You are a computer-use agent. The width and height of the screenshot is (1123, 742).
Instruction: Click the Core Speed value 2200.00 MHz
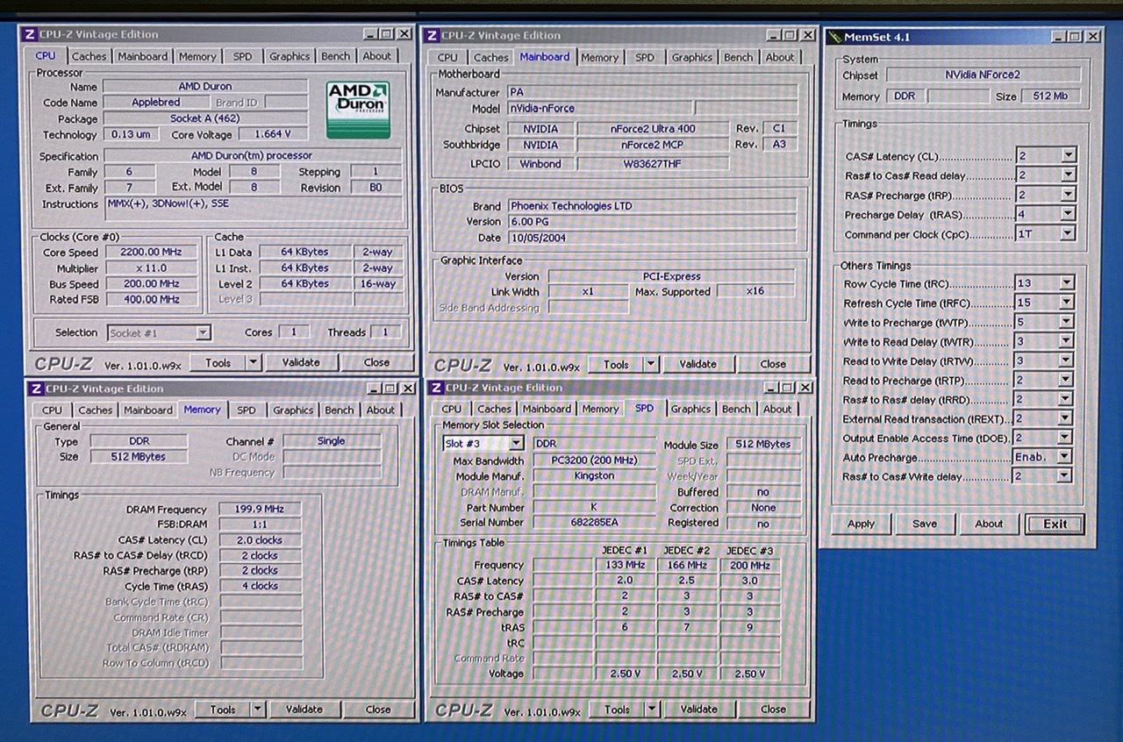click(151, 252)
